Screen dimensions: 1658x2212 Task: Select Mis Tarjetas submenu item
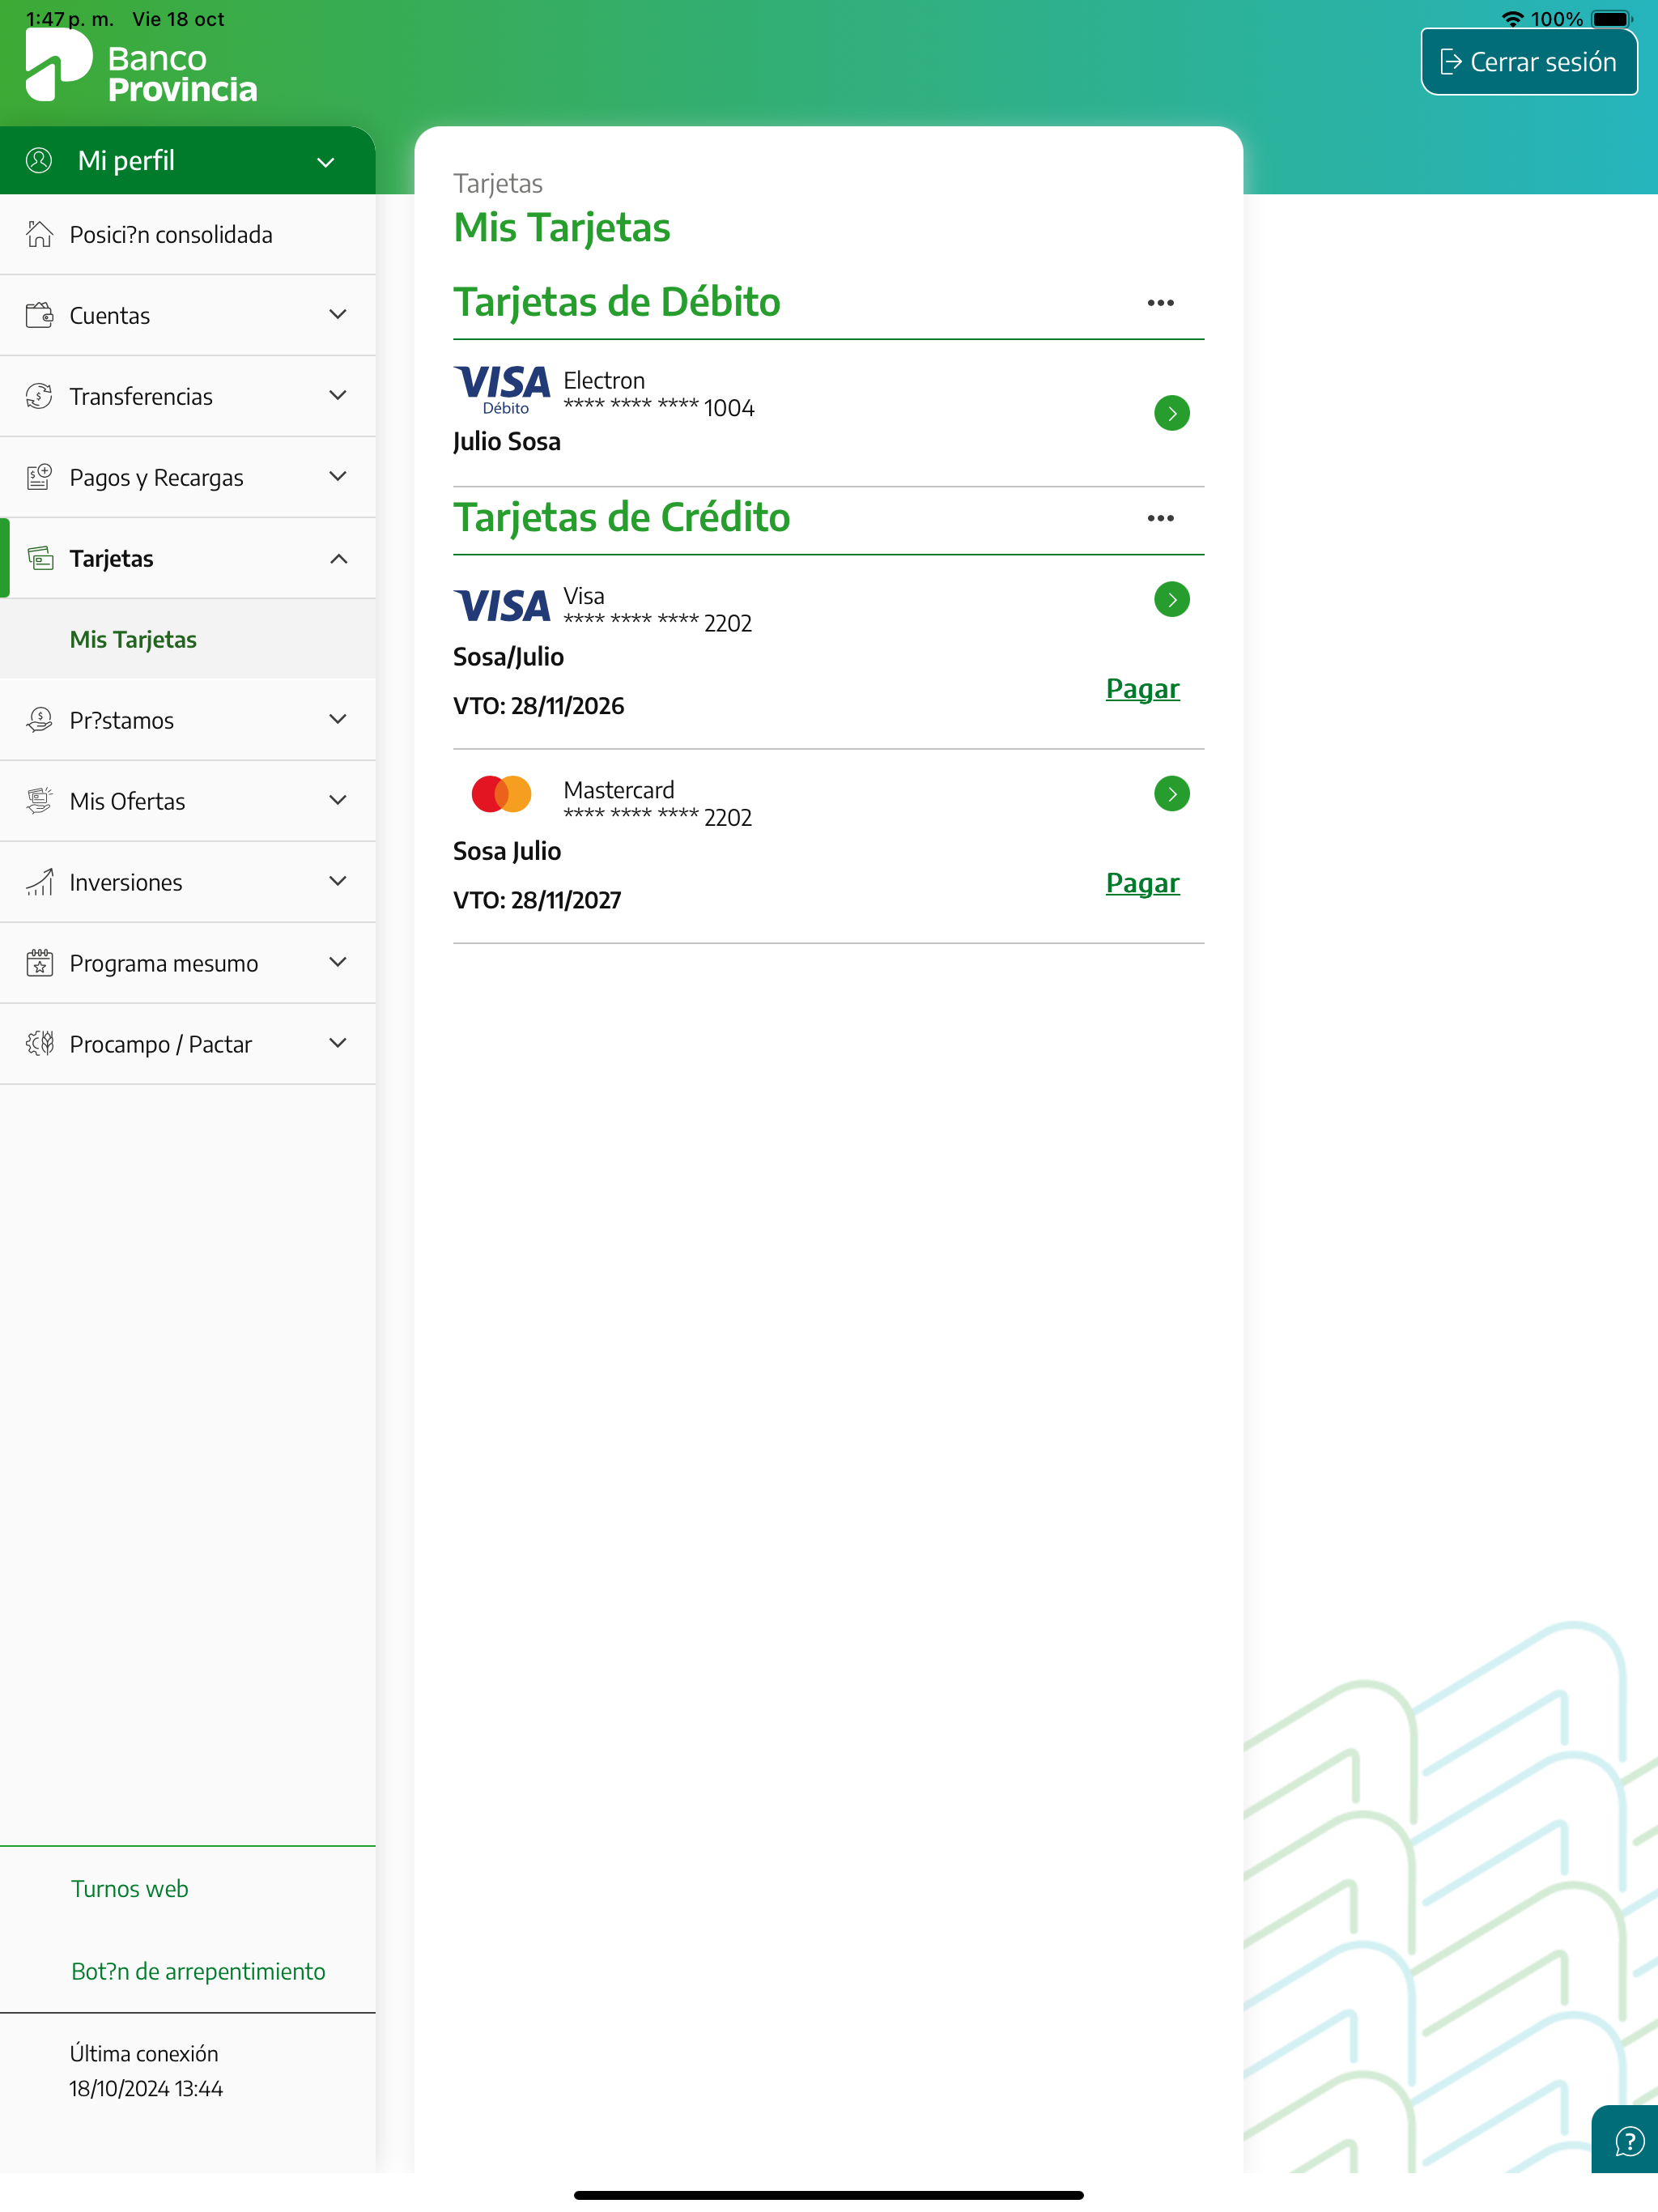tap(133, 640)
